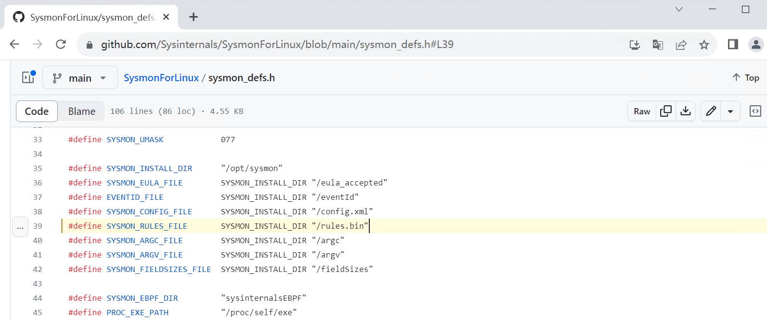Click SYSMON_INSTALL_DIR definition on line 35
This screenshot has height=320, width=767.
pos(149,169)
